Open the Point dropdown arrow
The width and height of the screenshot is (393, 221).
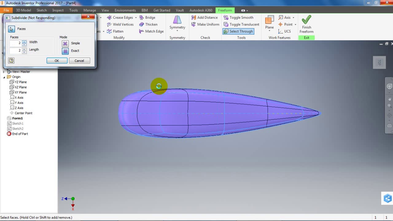pyautogui.click(x=295, y=25)
